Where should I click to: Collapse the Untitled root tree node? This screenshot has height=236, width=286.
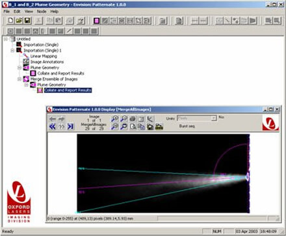click(x=6, y=39)
